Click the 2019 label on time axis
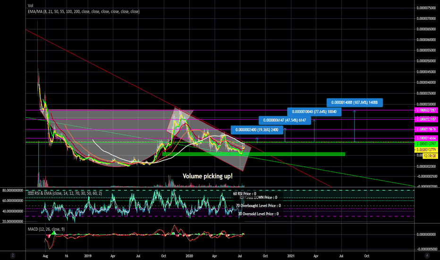 pos(88,256)
